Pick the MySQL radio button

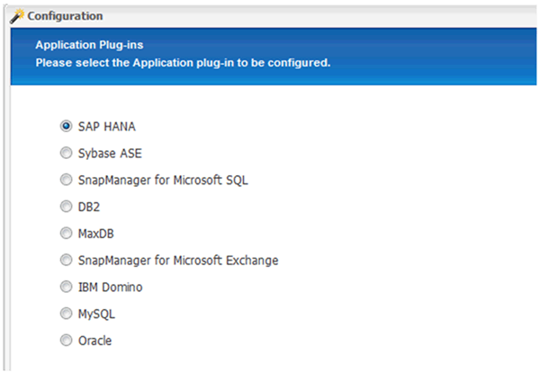pos(66,314)
